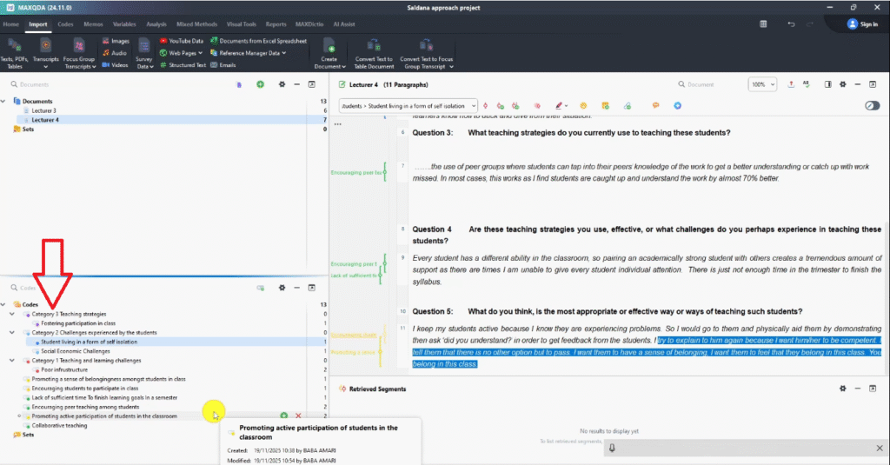Click the emoji code icon in toolbar
This screenshot has height=465, width=890.
(584, 106)
